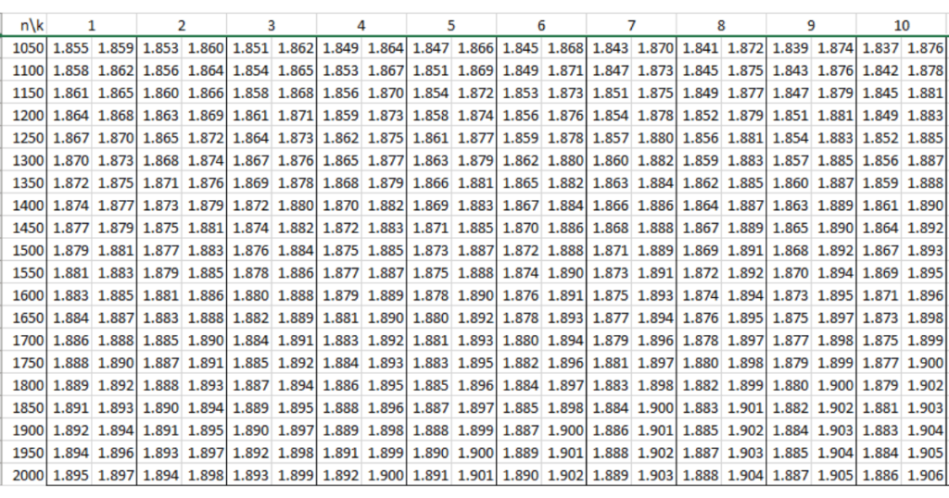
Task: Select the column header labeled 5
Action: click(451, 25)
